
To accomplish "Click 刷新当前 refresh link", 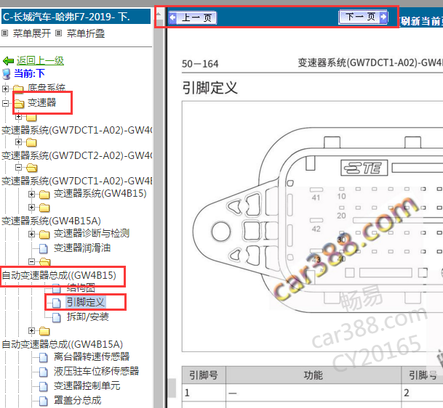I will (x=421, y=21).
